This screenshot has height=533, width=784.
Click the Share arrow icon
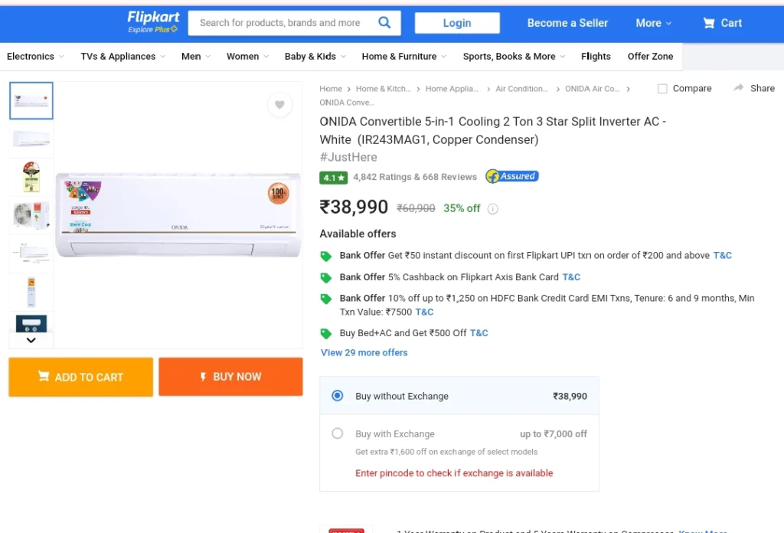point(739,88)
